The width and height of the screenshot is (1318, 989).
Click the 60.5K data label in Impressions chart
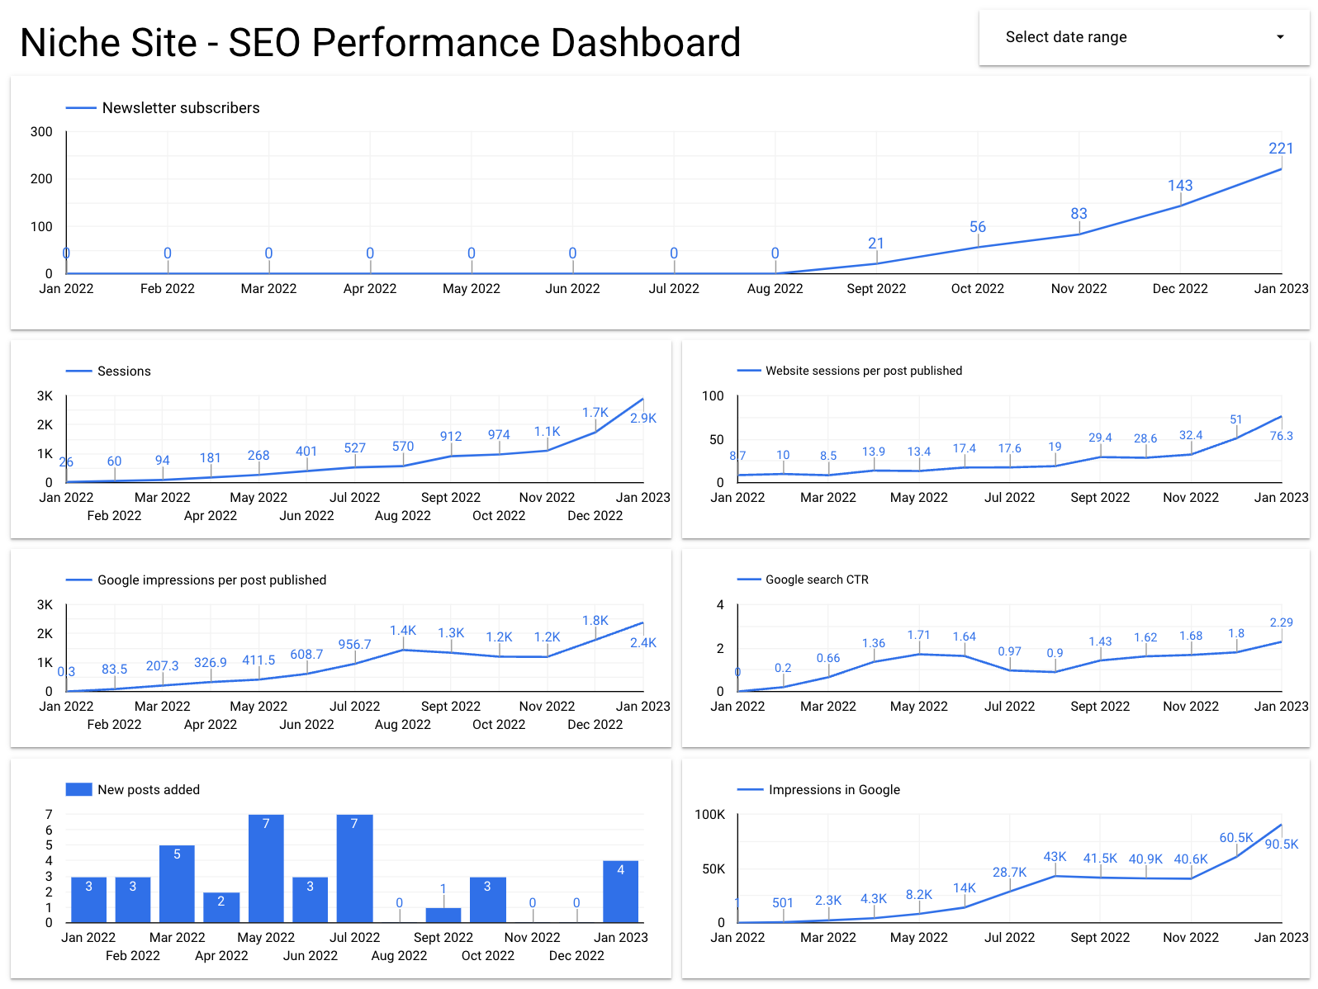click(x=1236, y=838)
